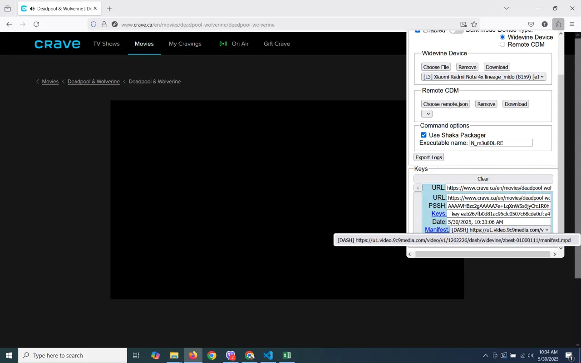The image size is (581, 363).
Task: Open a new browser tab
Action: tap(109, 9)
